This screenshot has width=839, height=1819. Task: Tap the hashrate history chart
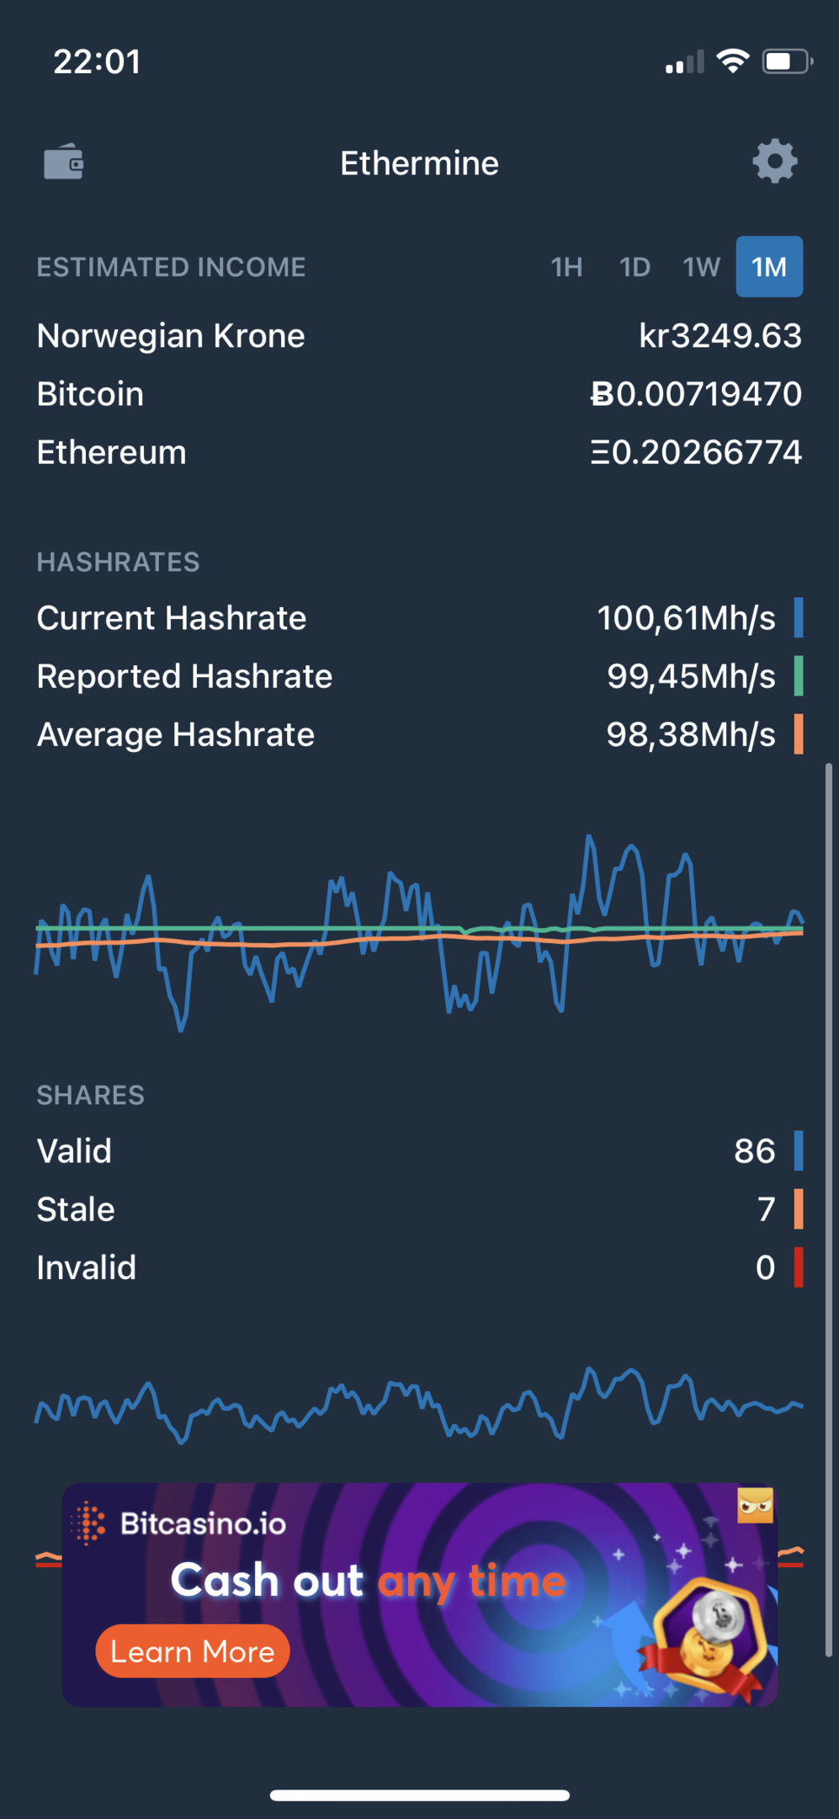(419, 933)
